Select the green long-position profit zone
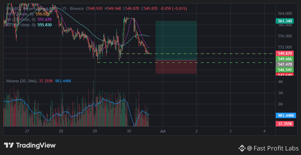Image resolution: width=301 pixels, height=155 pixels. point(176,41)
